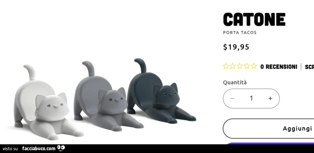Click the fourth rating star
The image size is (314, 153).
pos(247,66)
